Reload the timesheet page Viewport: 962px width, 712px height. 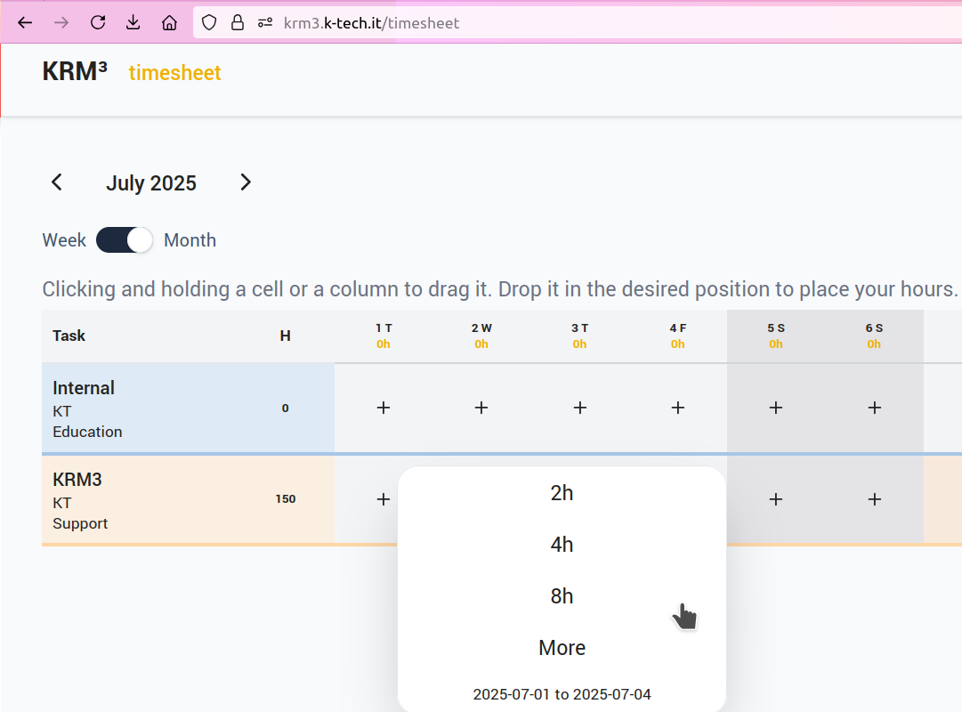click(x=98, y=23)
